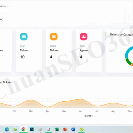Click the orange Closed Tickets icon
133x133 pixels.
coord(54,37)
